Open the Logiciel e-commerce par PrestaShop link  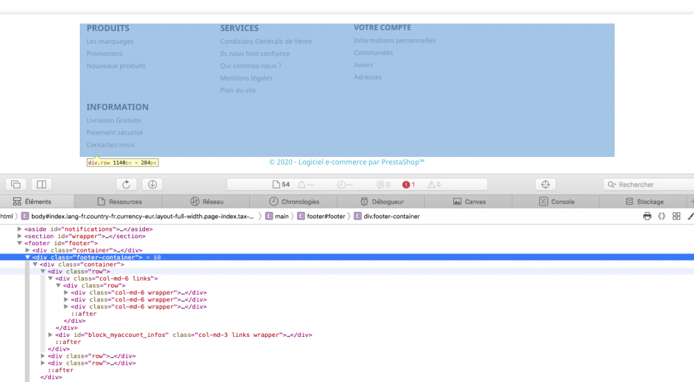click(346, 162)
